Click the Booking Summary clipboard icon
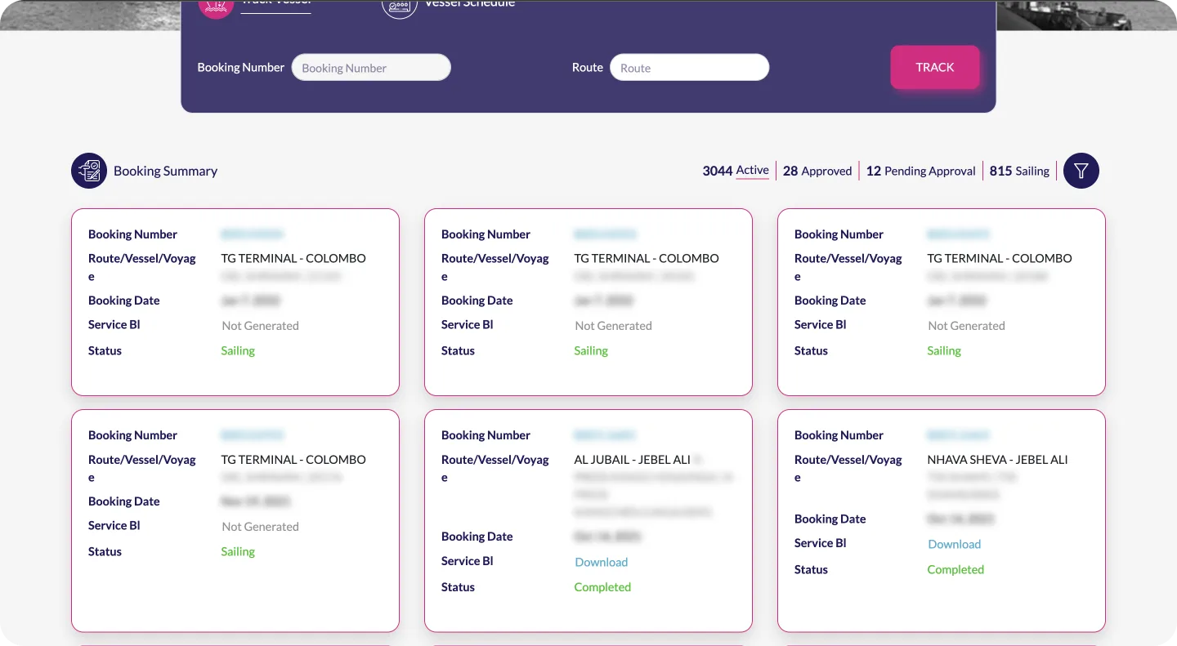 point(89,171)
